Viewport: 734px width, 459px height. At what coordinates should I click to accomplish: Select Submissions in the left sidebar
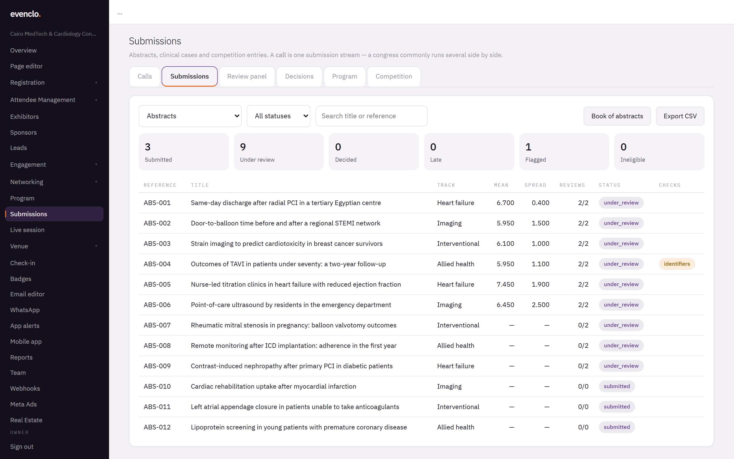tap(54, 214)
